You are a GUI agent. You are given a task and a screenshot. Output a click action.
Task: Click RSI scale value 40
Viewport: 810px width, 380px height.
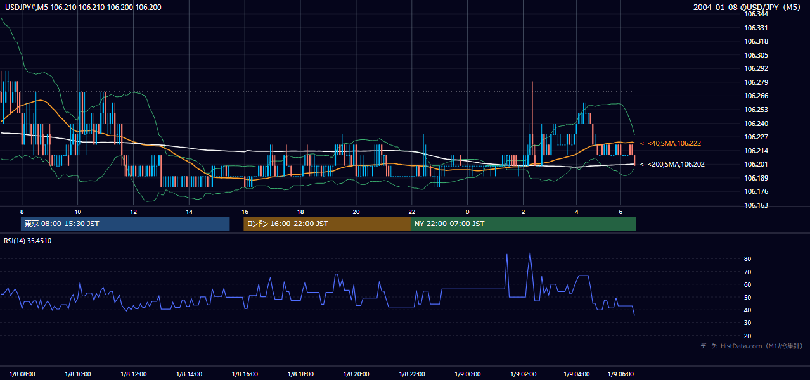click(x=748, y=310)
